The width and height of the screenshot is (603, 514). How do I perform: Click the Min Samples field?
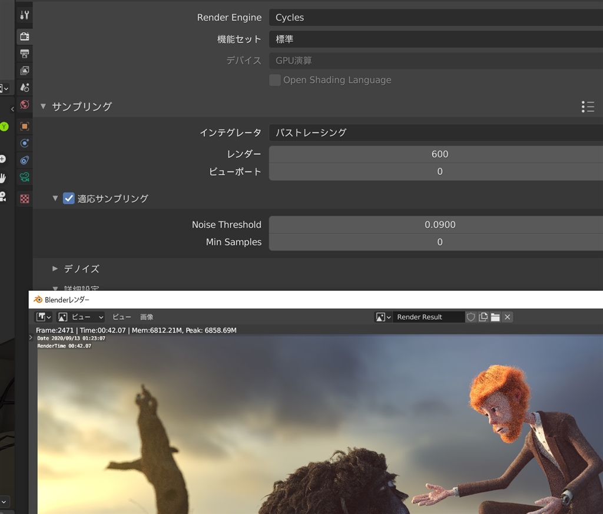436,242
